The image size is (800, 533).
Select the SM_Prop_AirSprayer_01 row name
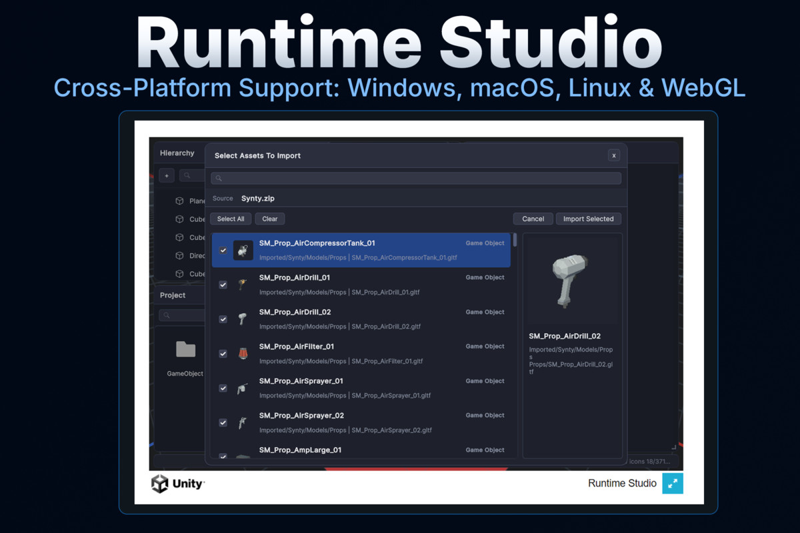(x=301, y=381)
